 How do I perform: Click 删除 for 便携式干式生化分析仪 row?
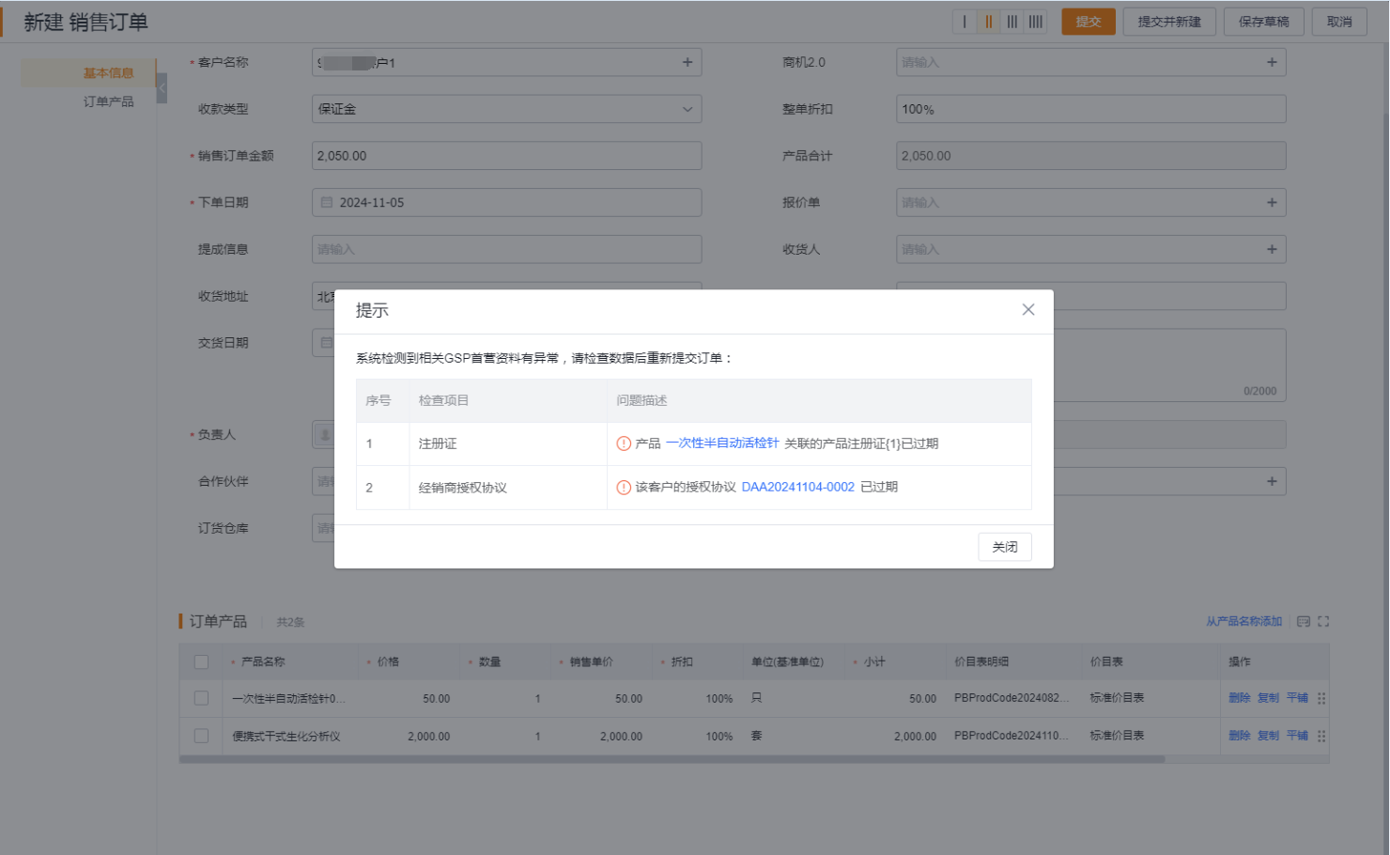[1240, 736]
